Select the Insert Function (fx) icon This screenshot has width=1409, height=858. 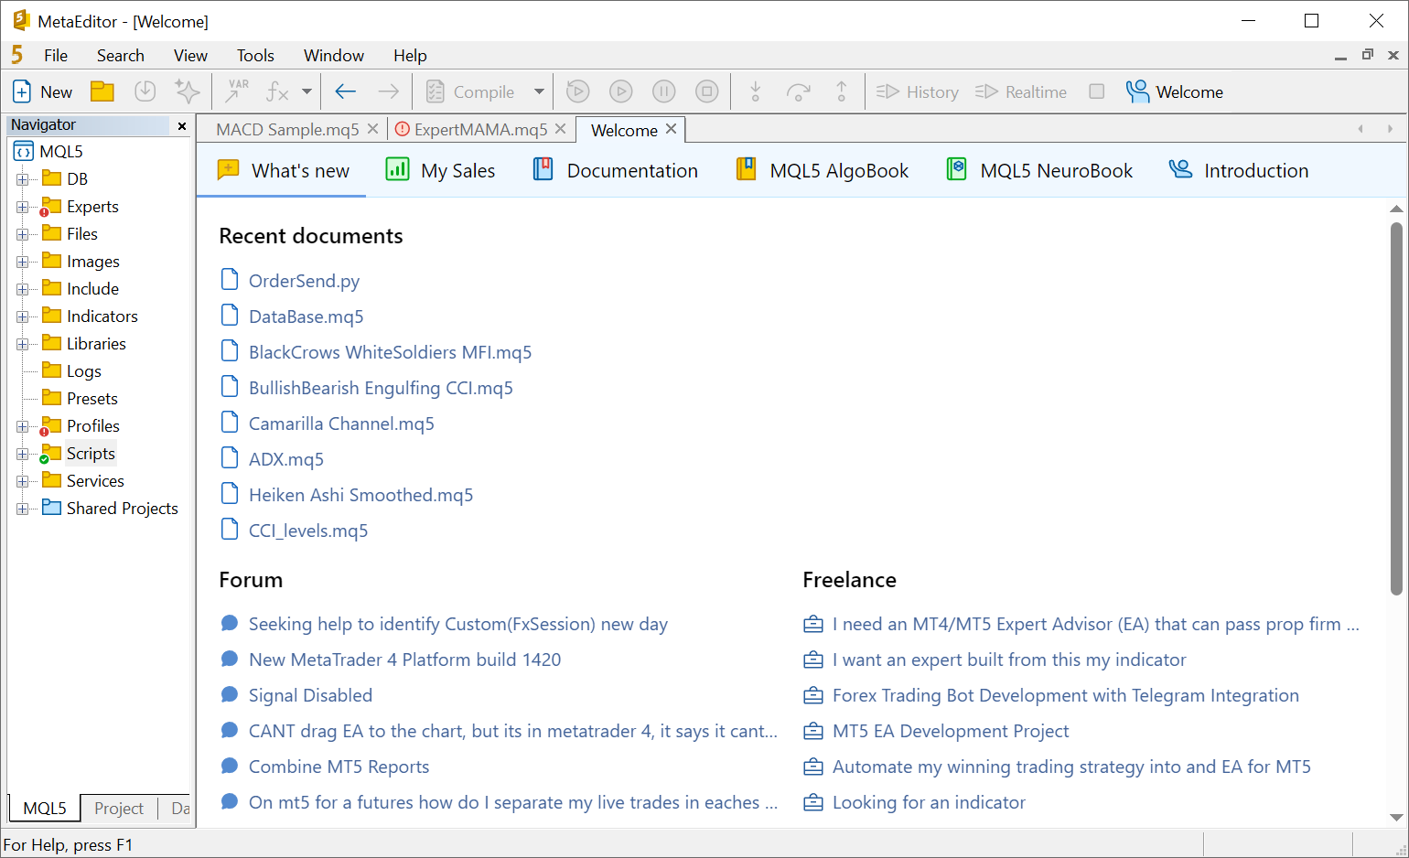[x=279, y=91]
